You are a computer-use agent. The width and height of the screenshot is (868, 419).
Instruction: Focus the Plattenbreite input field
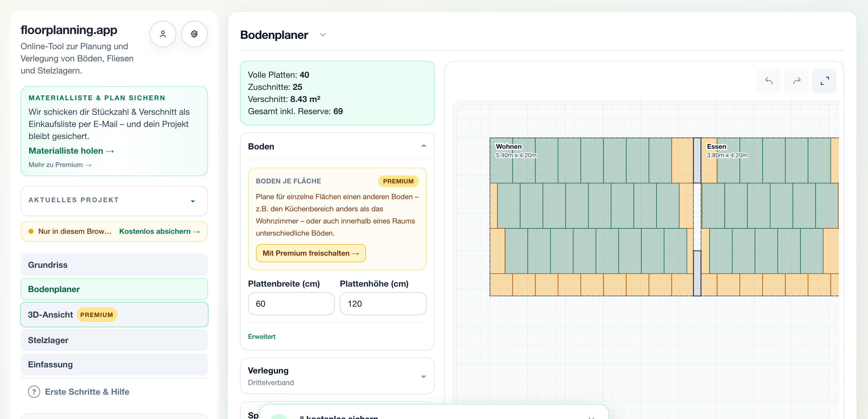point(291,304)
